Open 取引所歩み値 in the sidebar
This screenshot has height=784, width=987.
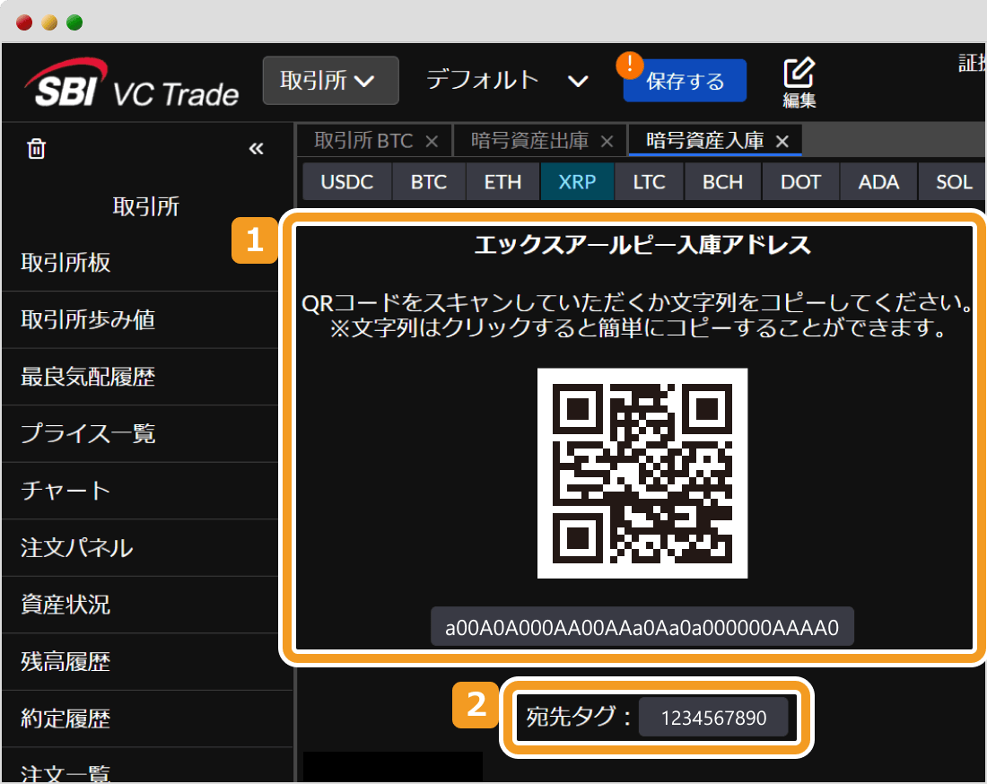[140, 319]
